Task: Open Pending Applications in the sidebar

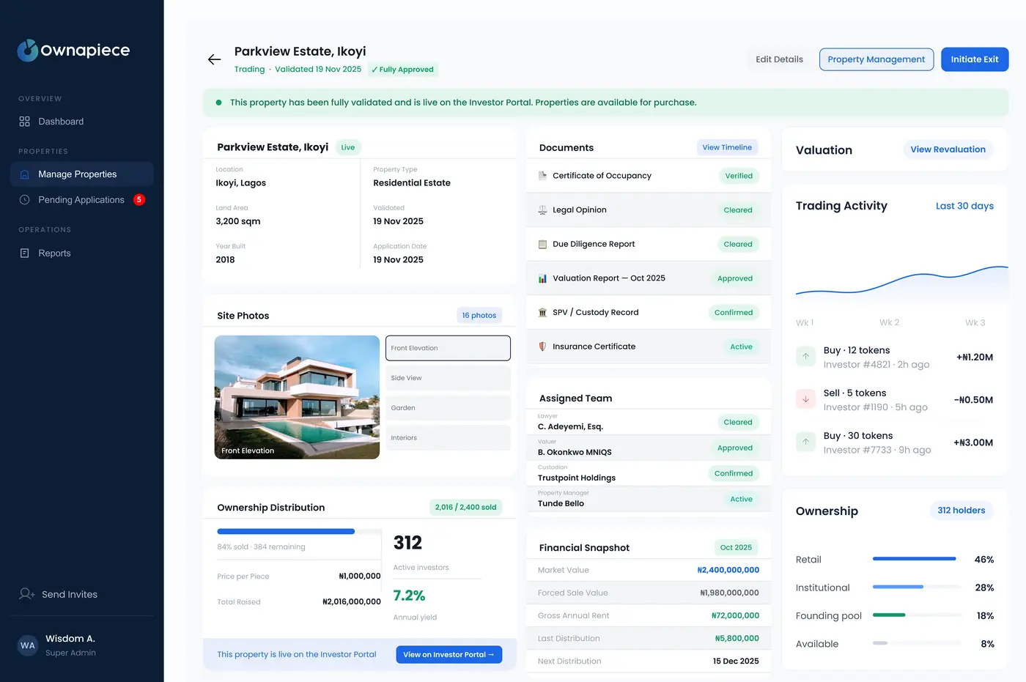Action: (82, 200)
